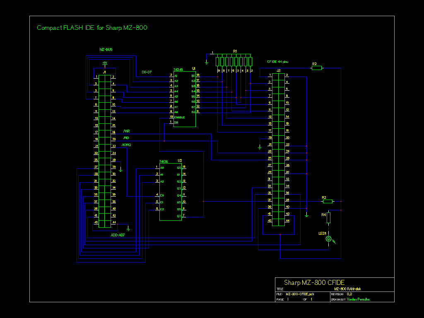Click the 'Q7' pin label on U2
Screen dimensions: 424x318
[179, 216]
